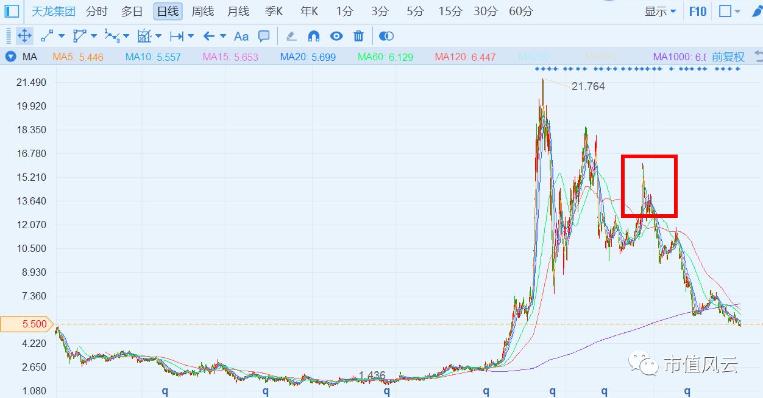Image resolution: width=763 pixels, height=398 pixels.
Task: Select the range interval tool
Action: [x=177, y=37]
